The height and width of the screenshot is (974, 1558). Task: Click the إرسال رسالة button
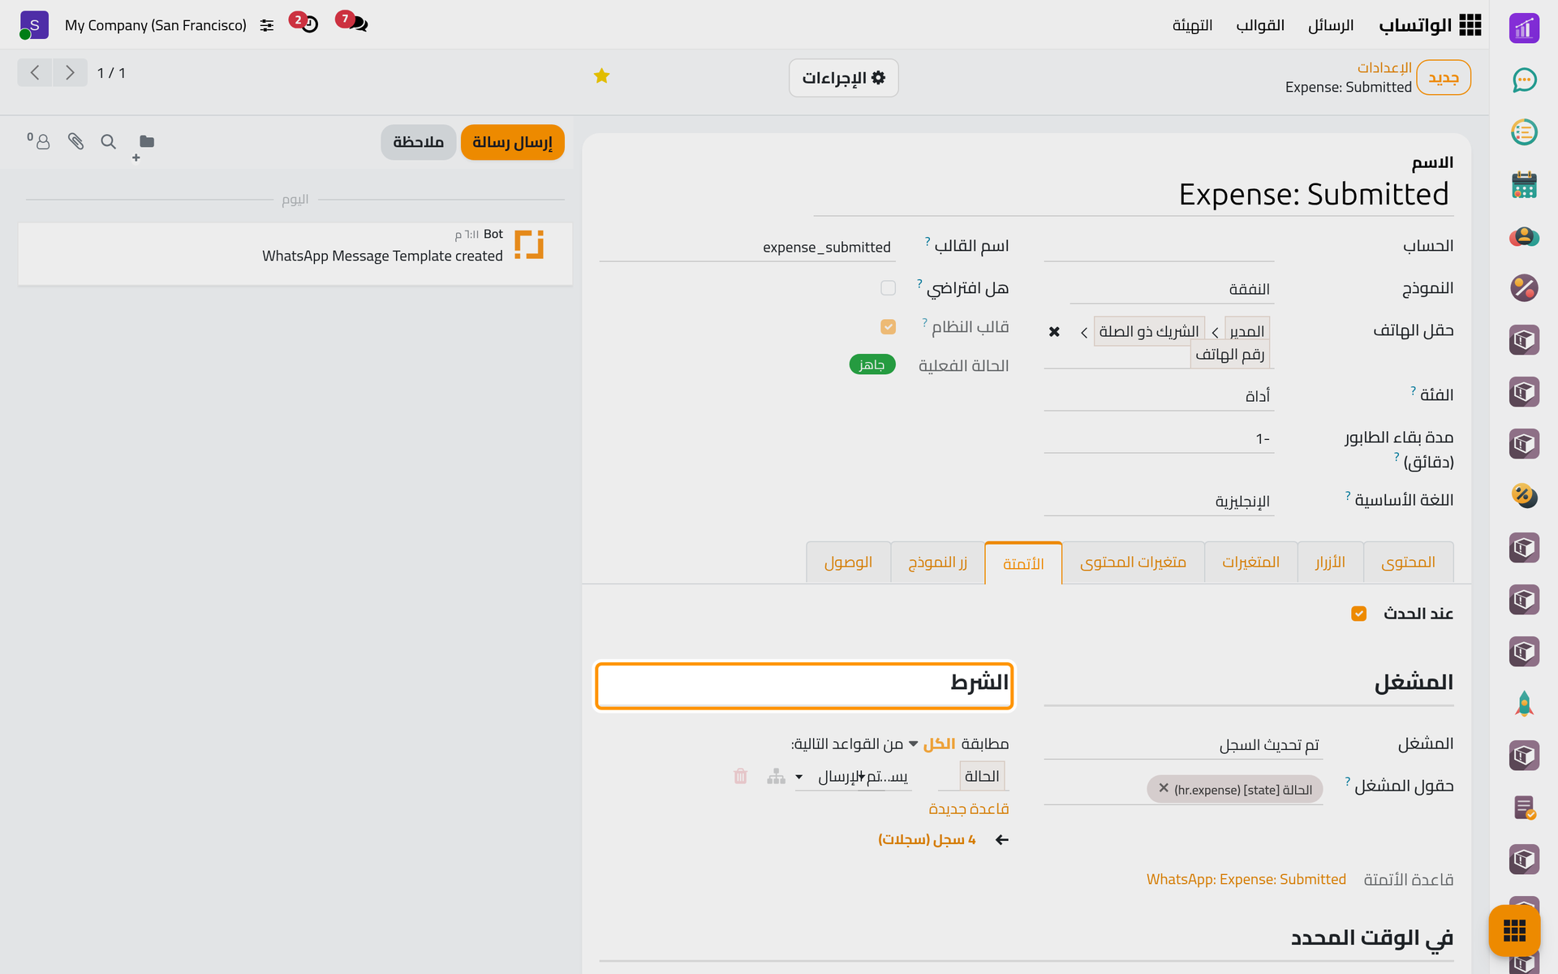[x=512, y=142]
